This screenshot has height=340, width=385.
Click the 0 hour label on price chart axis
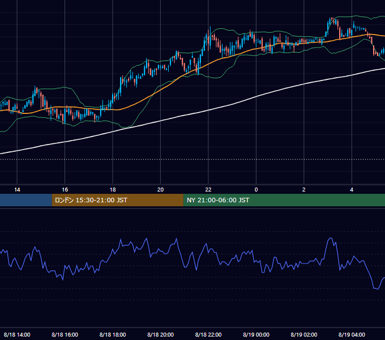point(256,190)
